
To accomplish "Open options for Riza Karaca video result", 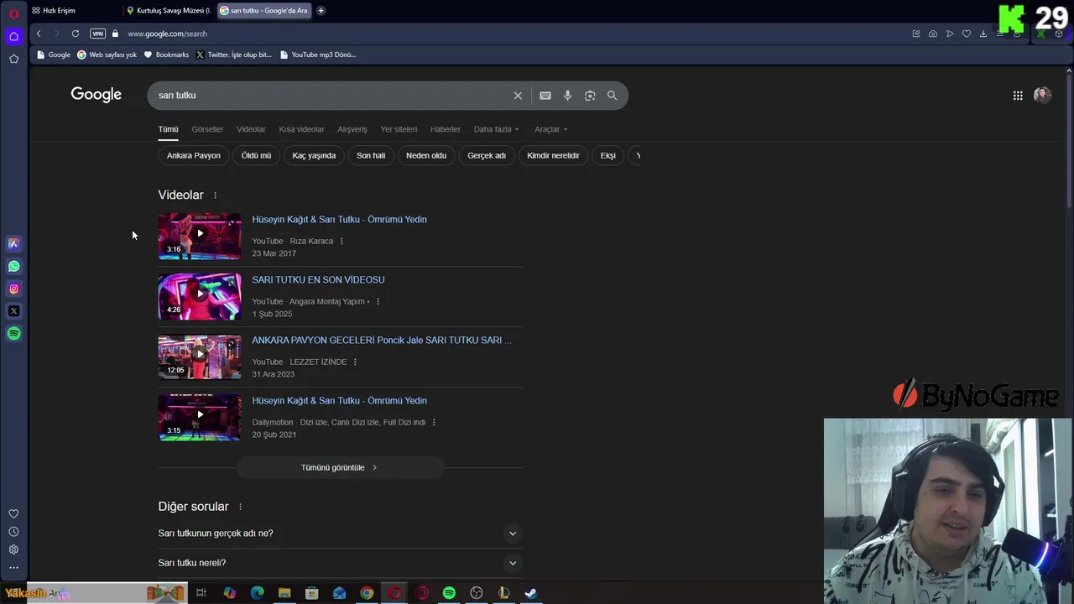I will [x=341, y=242].
